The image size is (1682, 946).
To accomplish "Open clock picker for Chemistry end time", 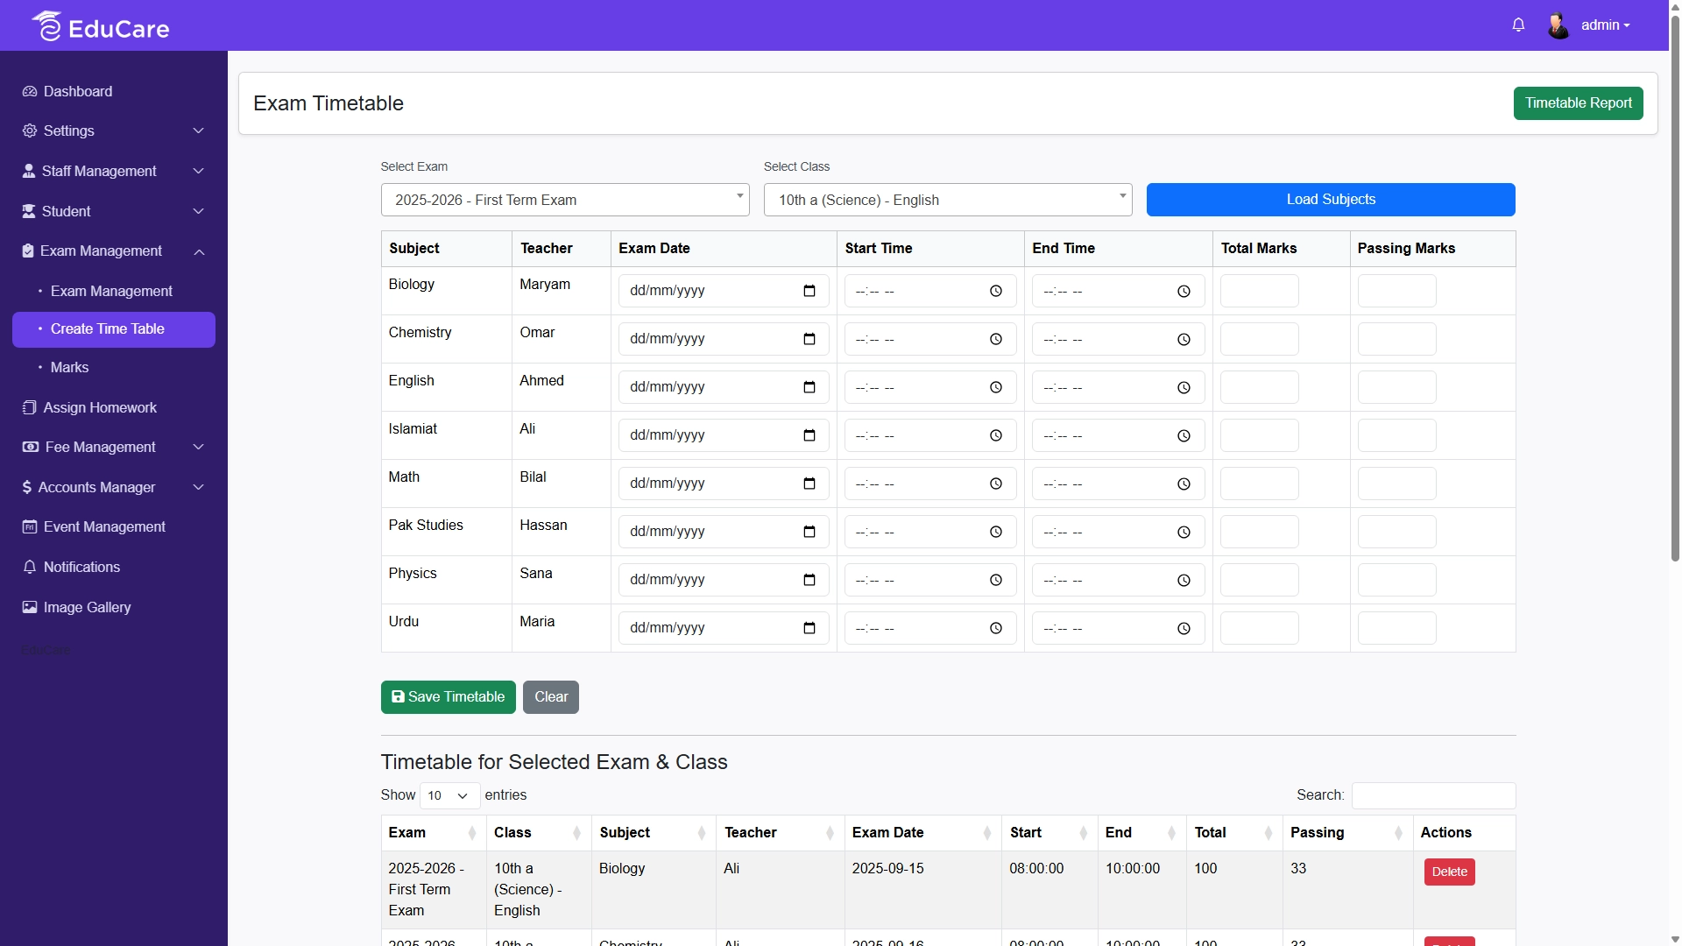I will (x=1184, y=339).
